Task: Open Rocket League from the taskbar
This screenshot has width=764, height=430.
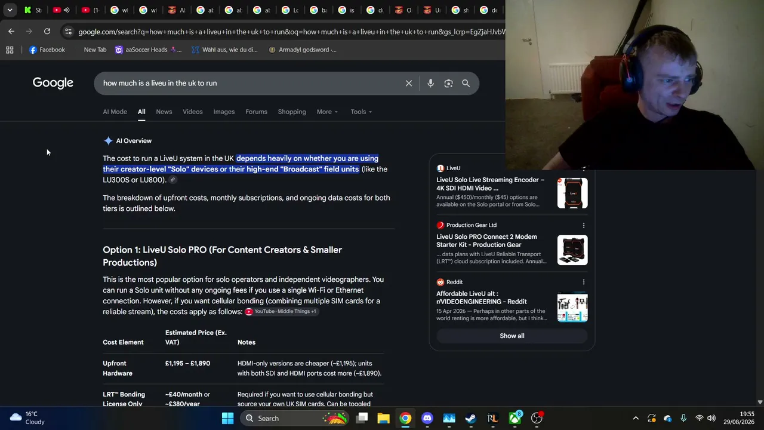Action: (x=492, y=418)
